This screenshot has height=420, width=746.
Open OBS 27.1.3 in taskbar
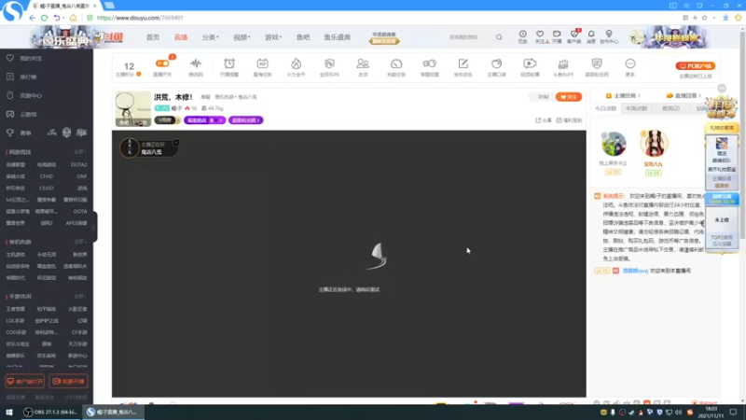[51, 413]
